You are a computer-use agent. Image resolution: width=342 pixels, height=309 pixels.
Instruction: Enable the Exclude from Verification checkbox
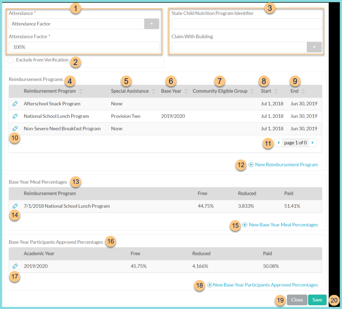click(x=10, y=60)
